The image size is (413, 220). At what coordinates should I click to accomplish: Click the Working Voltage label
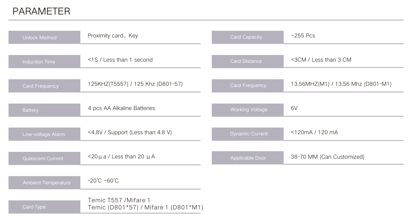[x=249, y=110]
